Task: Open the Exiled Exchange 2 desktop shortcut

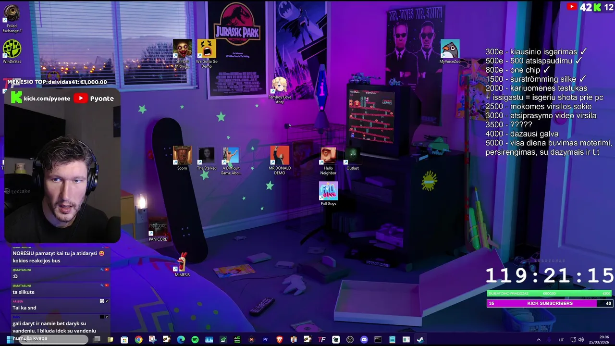Action: 12,19
